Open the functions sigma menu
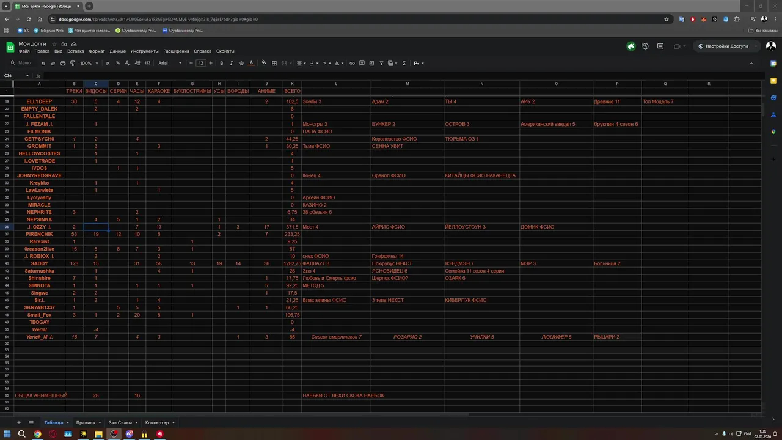 404,63
